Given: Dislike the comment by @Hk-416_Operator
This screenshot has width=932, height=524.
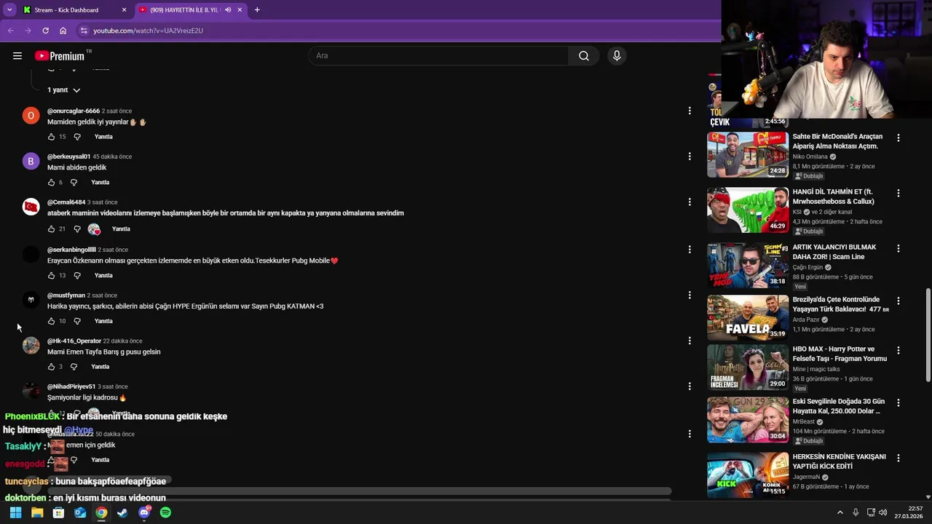Looking at the screenshot, I should (74, 367).
